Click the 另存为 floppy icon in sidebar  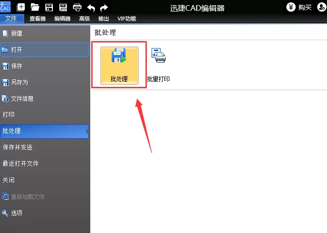coord(5,82)
